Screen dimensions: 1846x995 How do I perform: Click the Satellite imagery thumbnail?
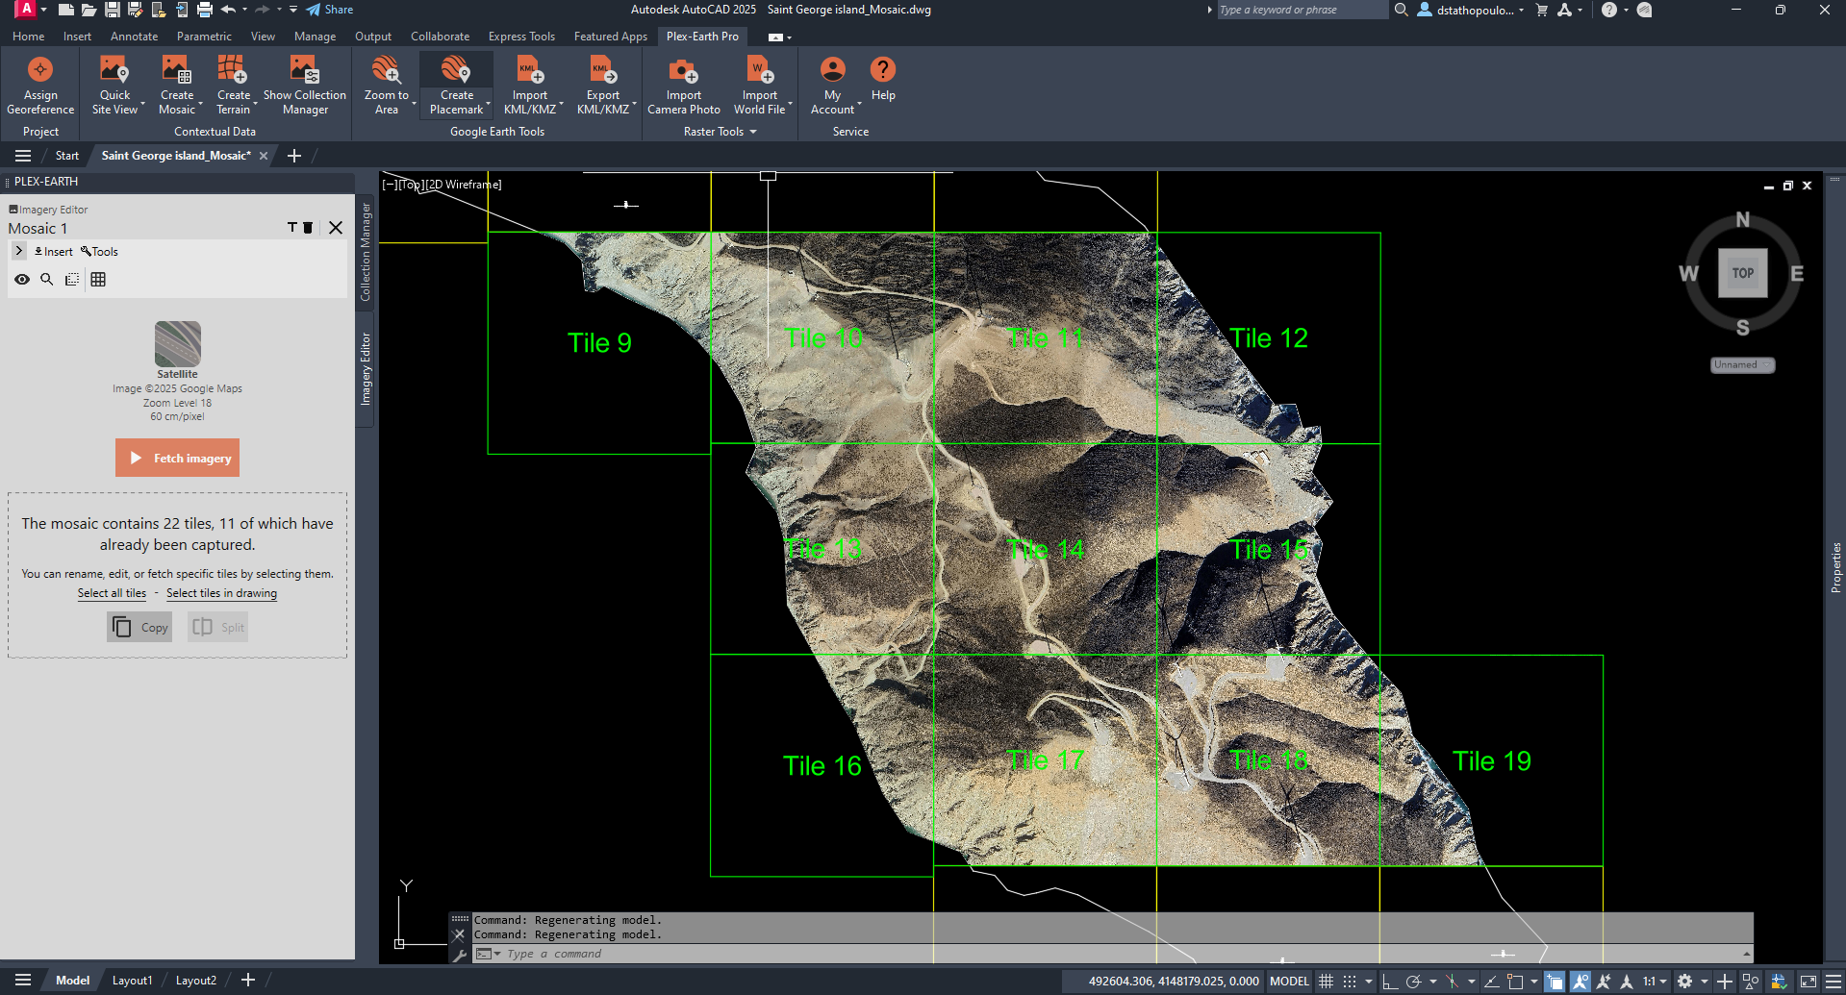click(177, 343)
